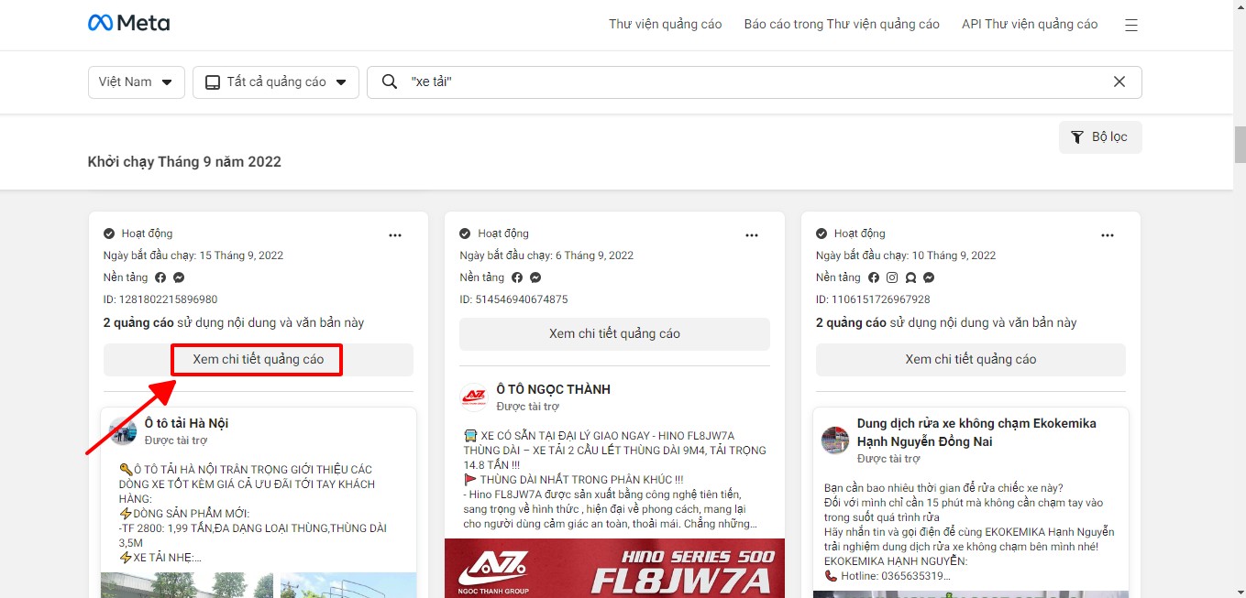The width and height of the screenshot is (1246, 598).
Task: Open the Bộ lọc filter button
Action: click(1100, 137)
